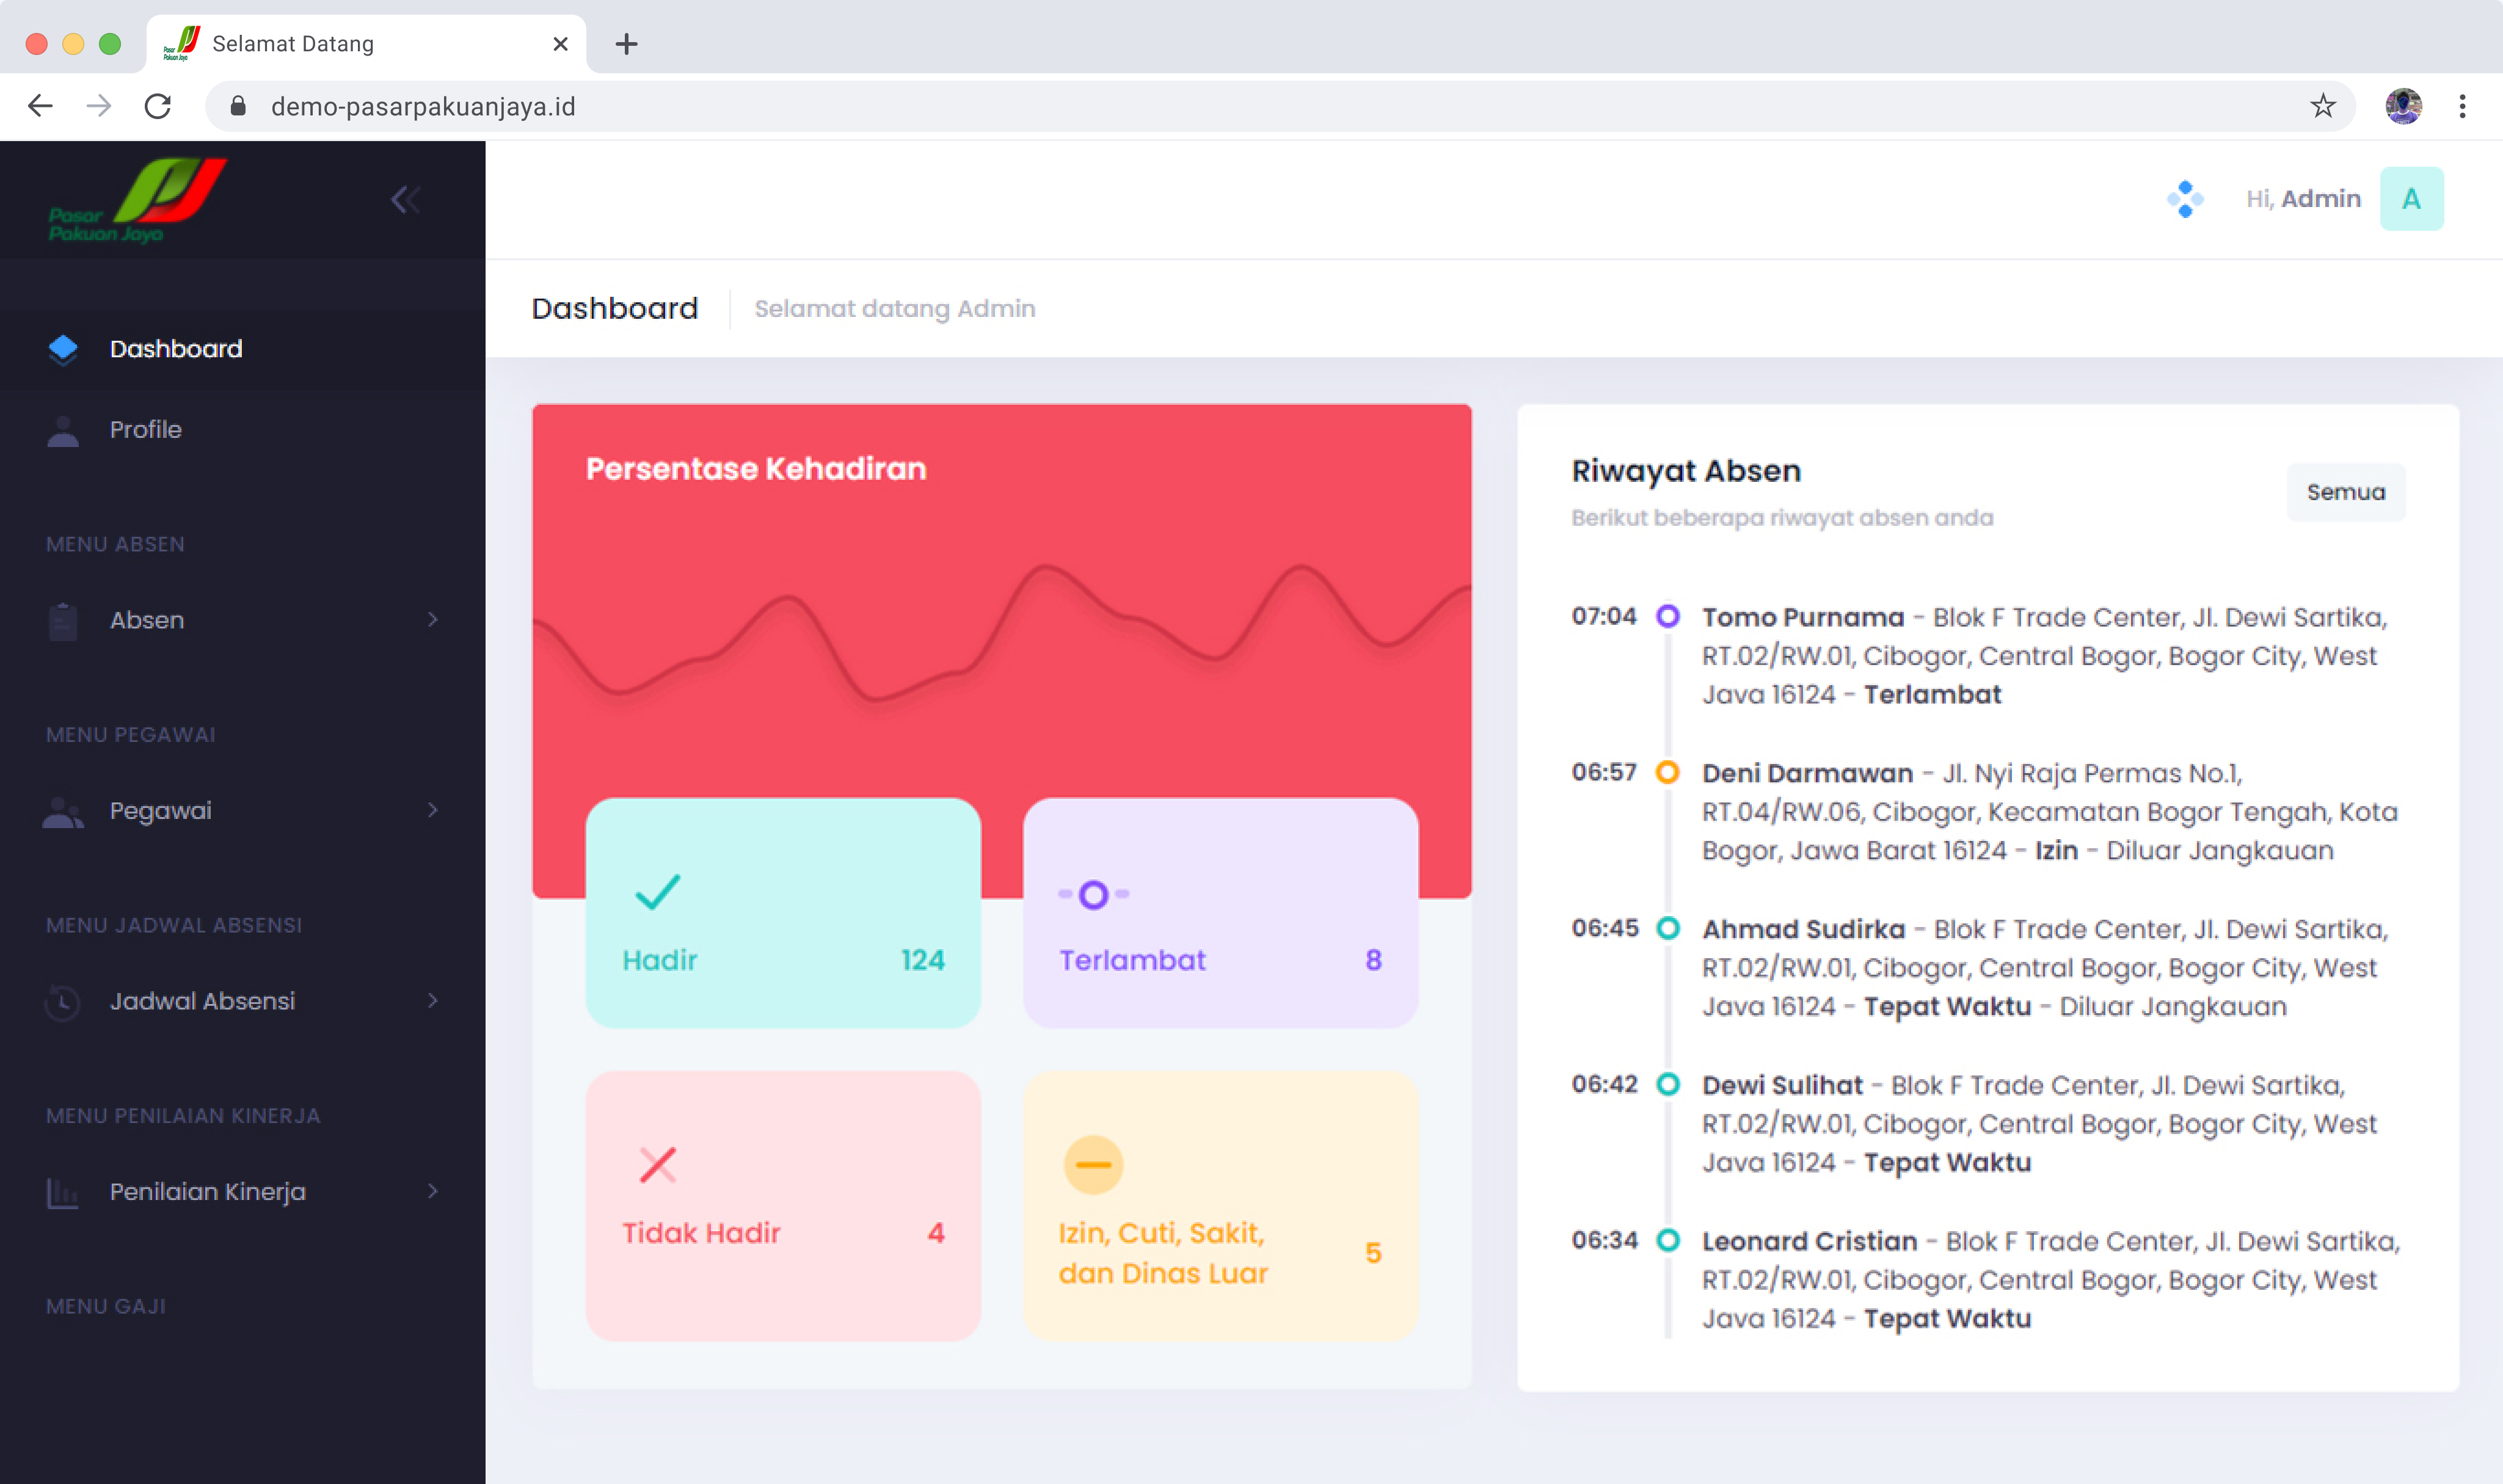Select the Terlambat purple card
2503x1484 pixels.
[x=1220, y=912]
